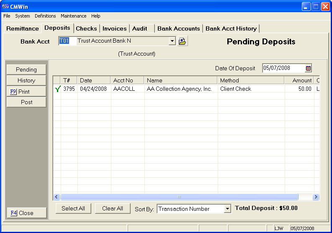Click the F9 Print button
This screenshot has height=233, width=332.
[26, 91]
